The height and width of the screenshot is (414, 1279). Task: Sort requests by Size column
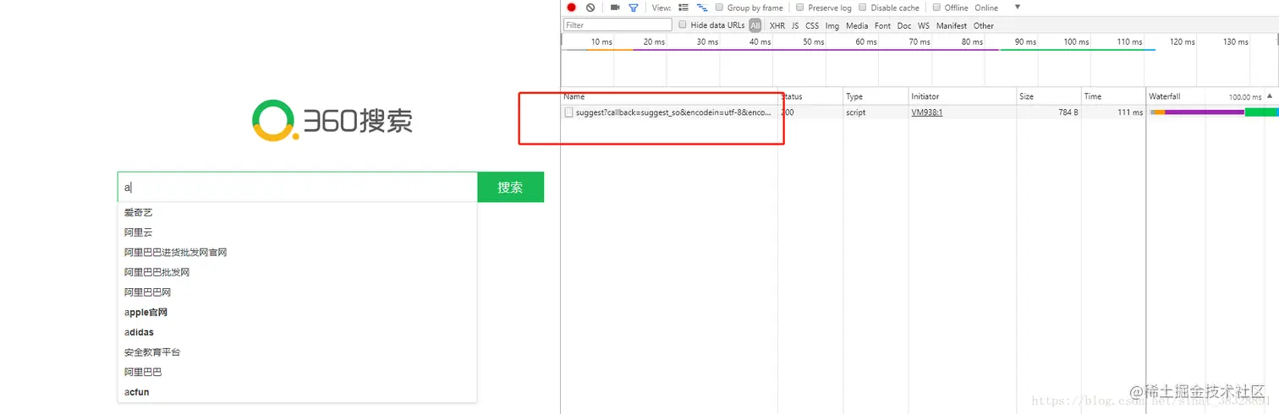[1048, 96]
